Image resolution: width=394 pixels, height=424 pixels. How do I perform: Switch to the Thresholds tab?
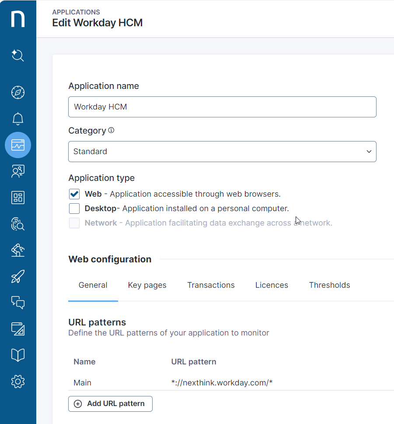[x=329, y=285]
